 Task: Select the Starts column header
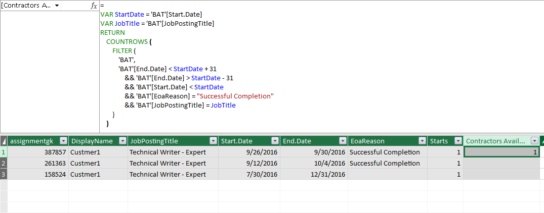pyautogui.click(x=445, y=141)
